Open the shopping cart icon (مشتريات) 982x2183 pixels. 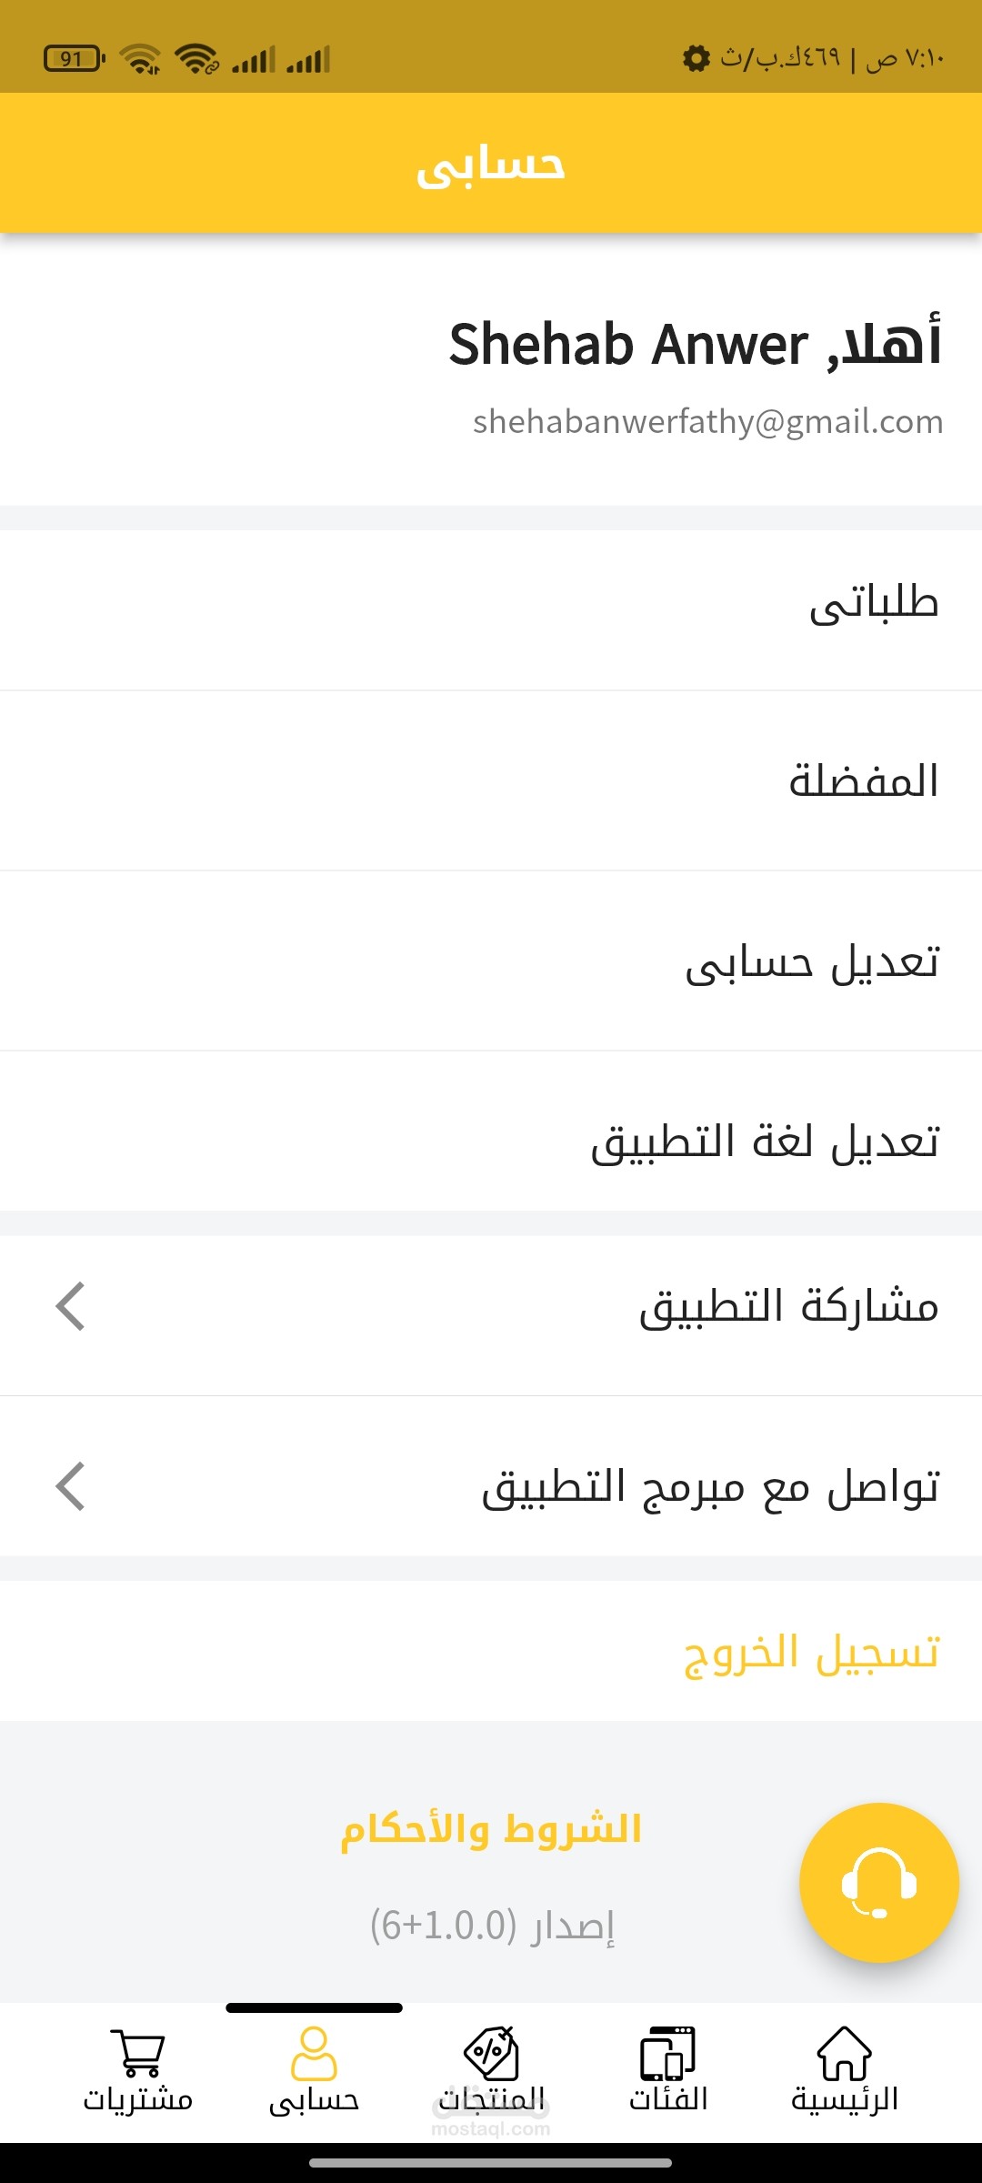point(138,2053)
